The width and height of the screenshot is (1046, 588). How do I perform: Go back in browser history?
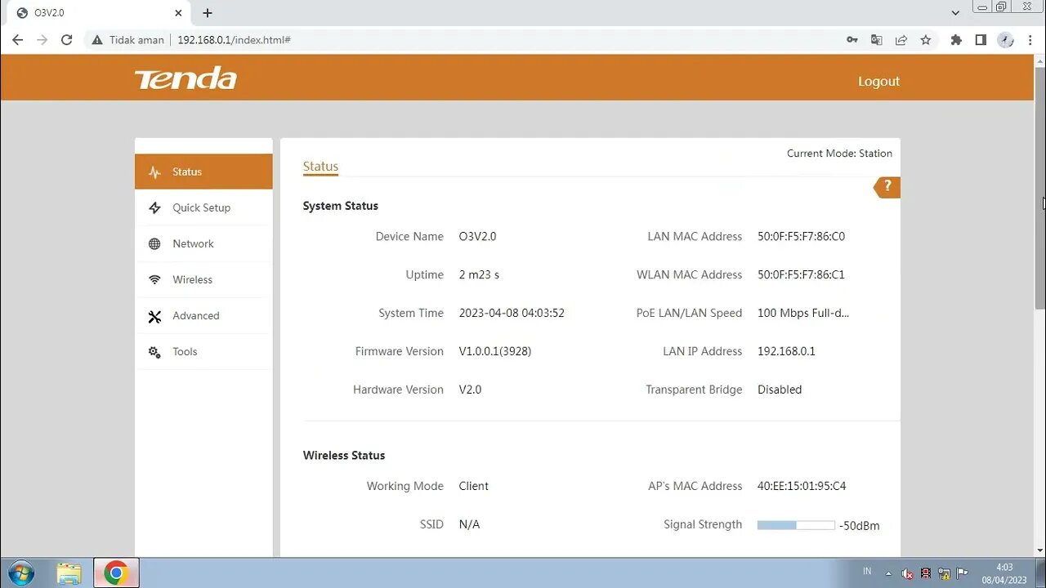tap(17, 39)
